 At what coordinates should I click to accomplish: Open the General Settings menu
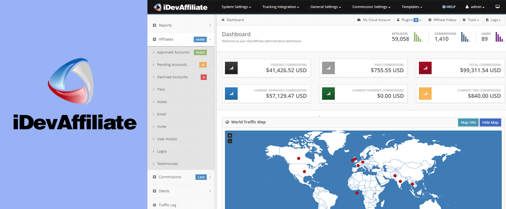326,7
